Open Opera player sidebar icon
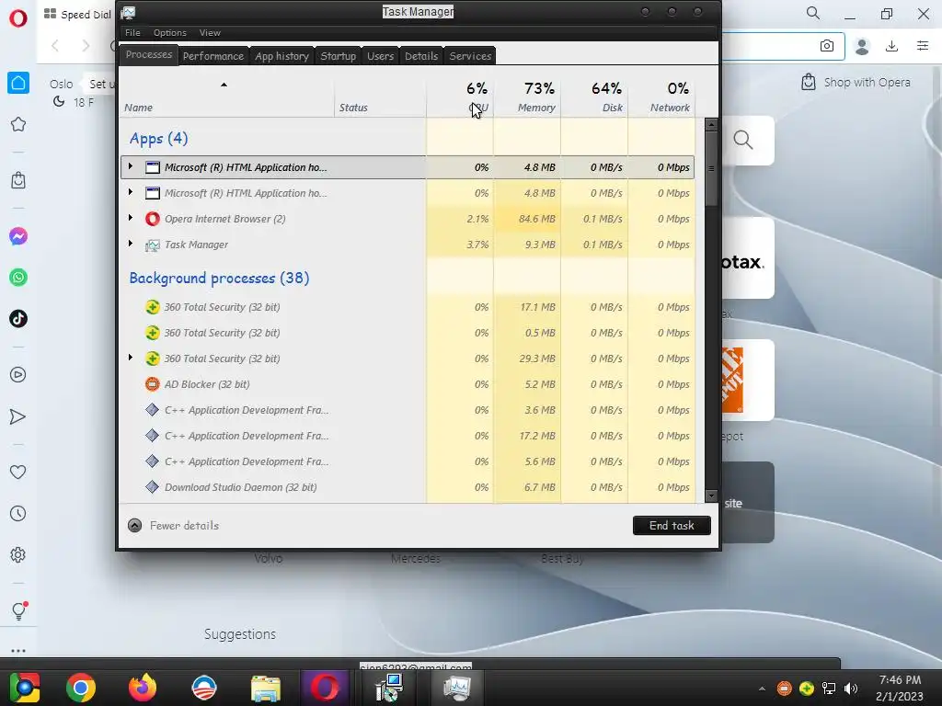Screen dimensions: 942x706 click(18, 375)
